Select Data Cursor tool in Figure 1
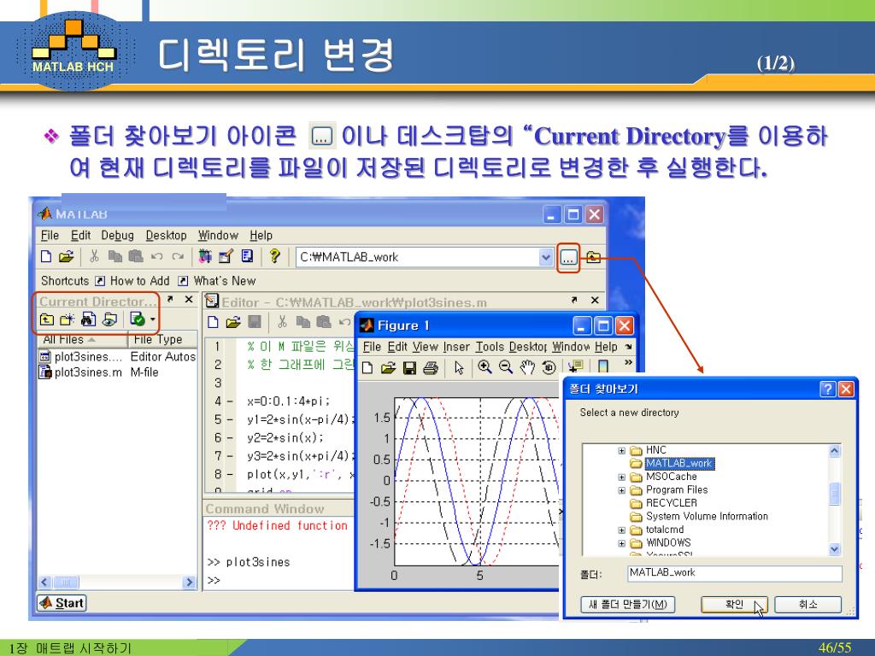Image resolution: width=875 pixels, height=656 pixels. (x=574, y=366)
